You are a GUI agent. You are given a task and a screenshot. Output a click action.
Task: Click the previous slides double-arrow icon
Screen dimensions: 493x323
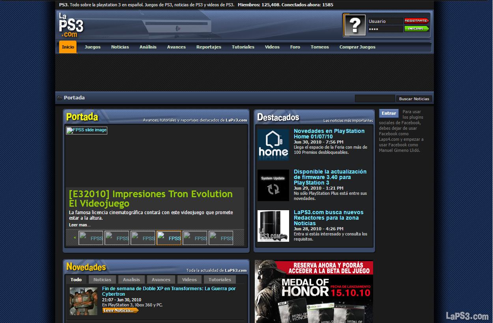tap(75, 238)
